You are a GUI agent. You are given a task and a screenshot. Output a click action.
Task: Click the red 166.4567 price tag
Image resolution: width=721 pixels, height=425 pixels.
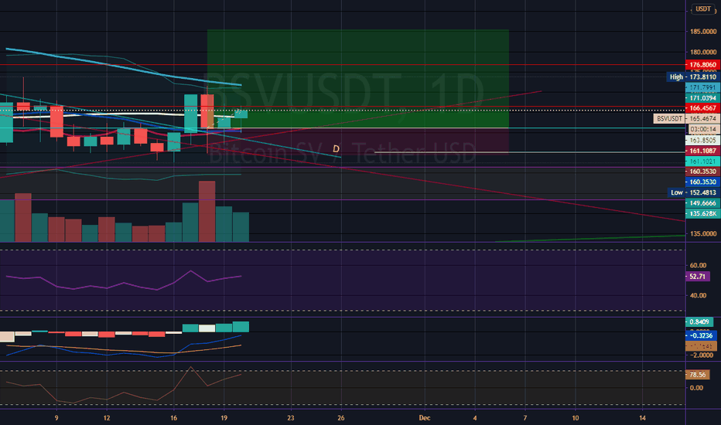click(702, 108)
